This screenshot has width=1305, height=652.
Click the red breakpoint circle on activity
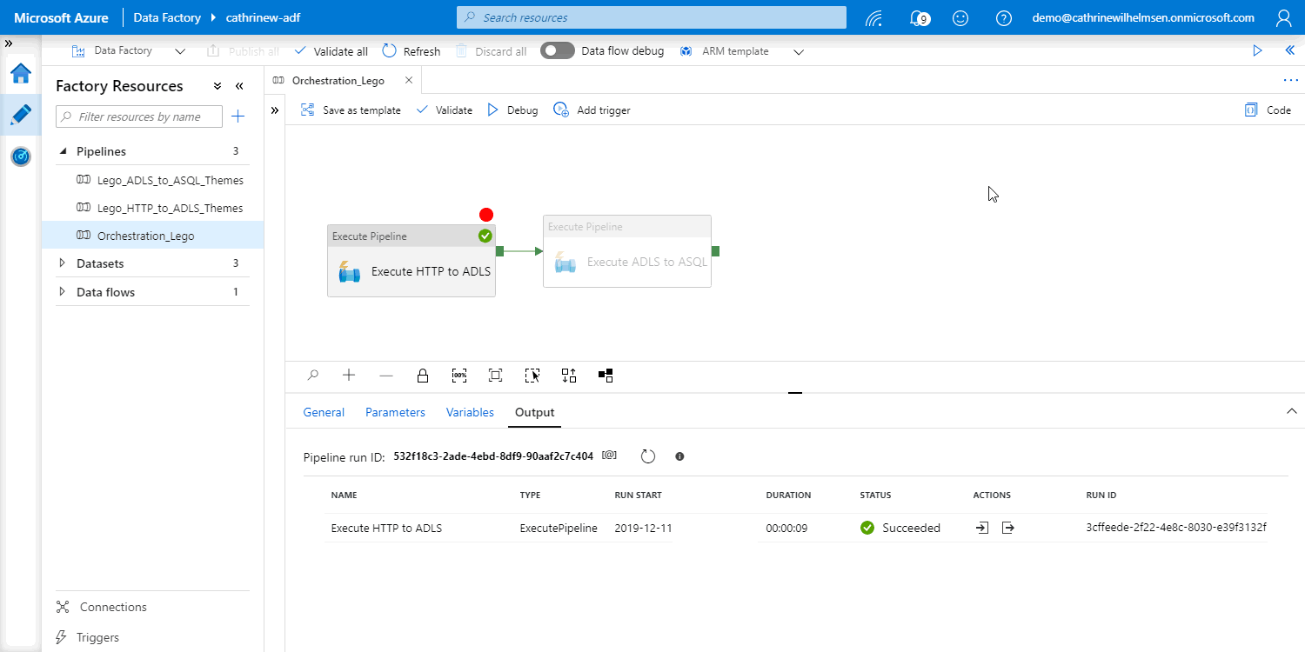coord(486,215)
